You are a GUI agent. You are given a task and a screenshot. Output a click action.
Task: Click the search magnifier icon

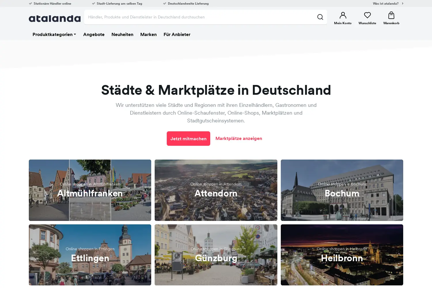(320, 17)
